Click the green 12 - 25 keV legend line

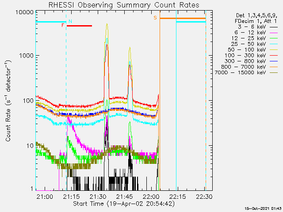[x=274, y=38]
